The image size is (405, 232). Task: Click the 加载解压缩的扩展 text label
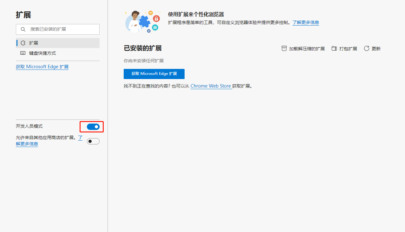pos(307,49)
